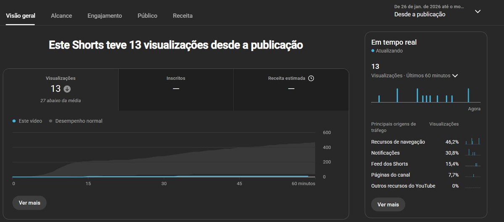Click Outros recursos do YouTube row
This screenshot has width=504, height=222.
(x=426, y=186)
